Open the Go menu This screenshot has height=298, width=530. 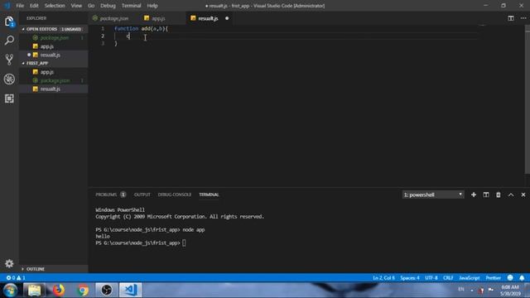coord(91,6)
